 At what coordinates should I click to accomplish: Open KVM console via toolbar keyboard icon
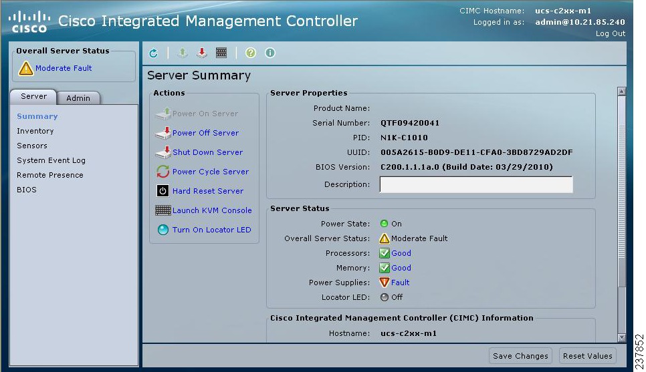click(221, 53)
